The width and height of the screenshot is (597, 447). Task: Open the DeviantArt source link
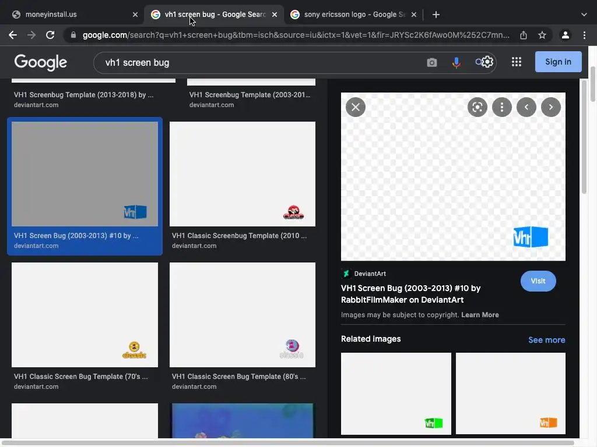(364, 274)
